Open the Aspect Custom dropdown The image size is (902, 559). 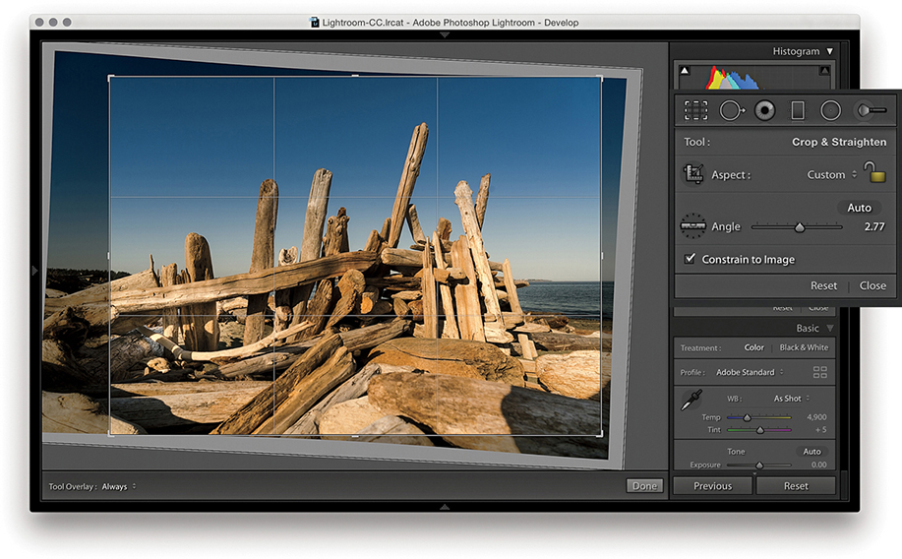831,174
